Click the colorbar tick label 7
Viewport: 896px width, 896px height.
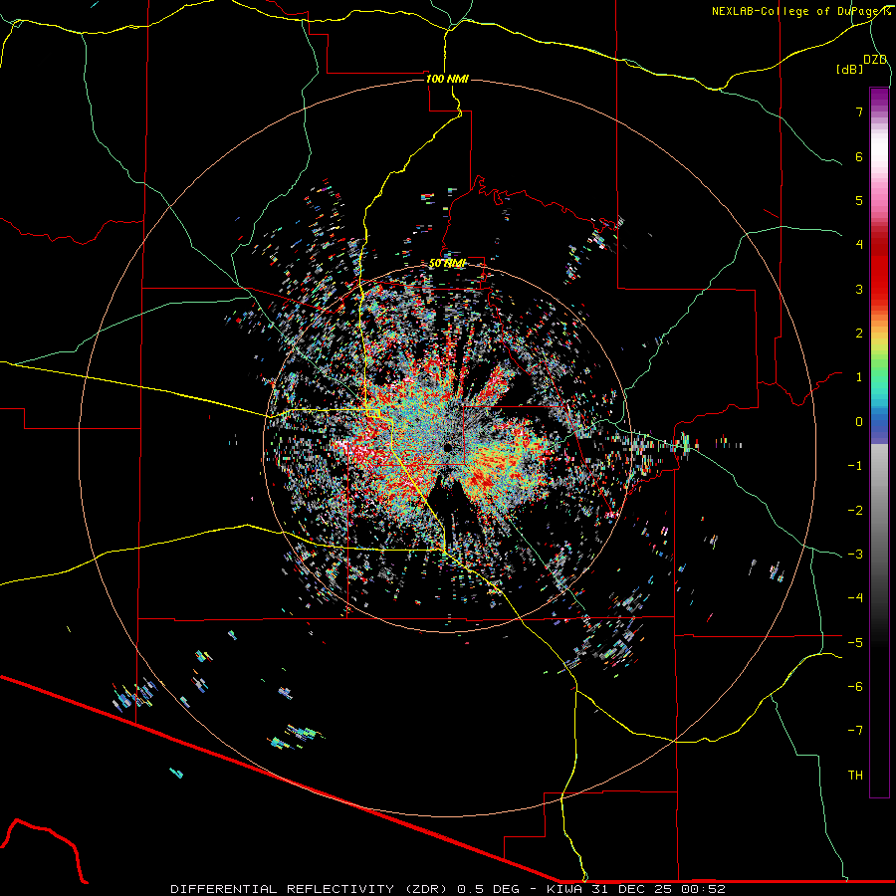tap(859, 112)
